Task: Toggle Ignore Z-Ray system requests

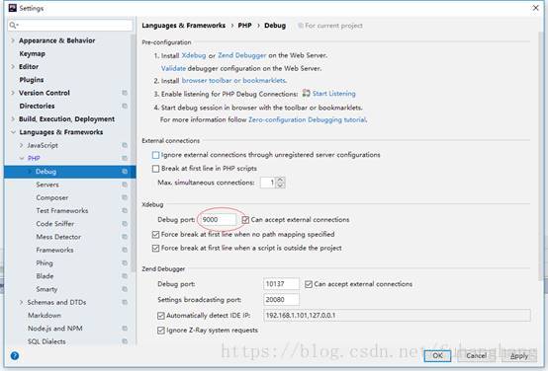Action: click(x=161, y=331)
